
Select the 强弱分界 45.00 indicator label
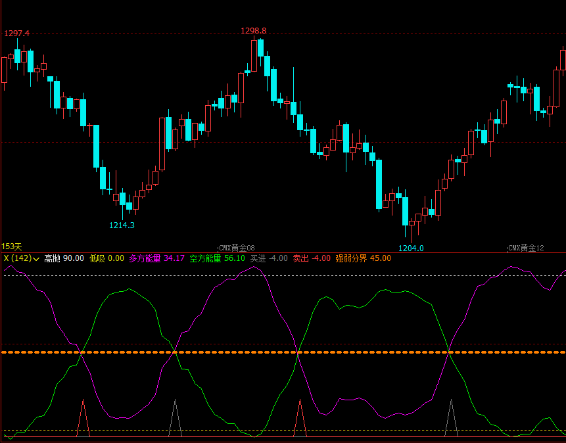(x=363, y=258)
